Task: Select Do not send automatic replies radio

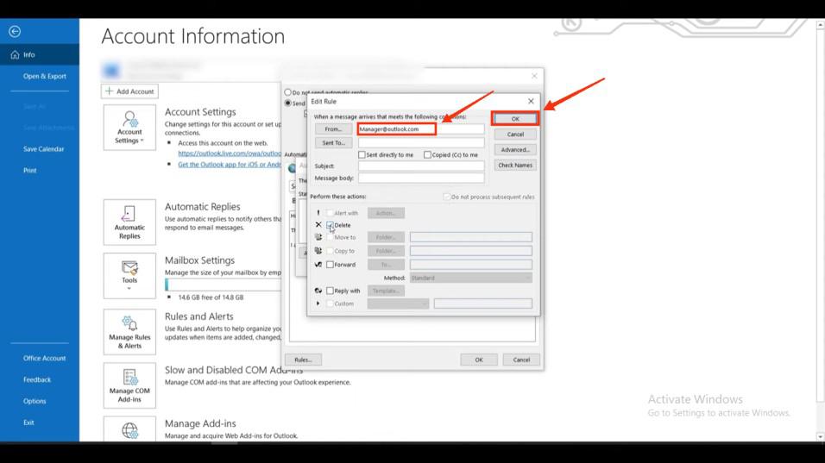Action: 288,92
